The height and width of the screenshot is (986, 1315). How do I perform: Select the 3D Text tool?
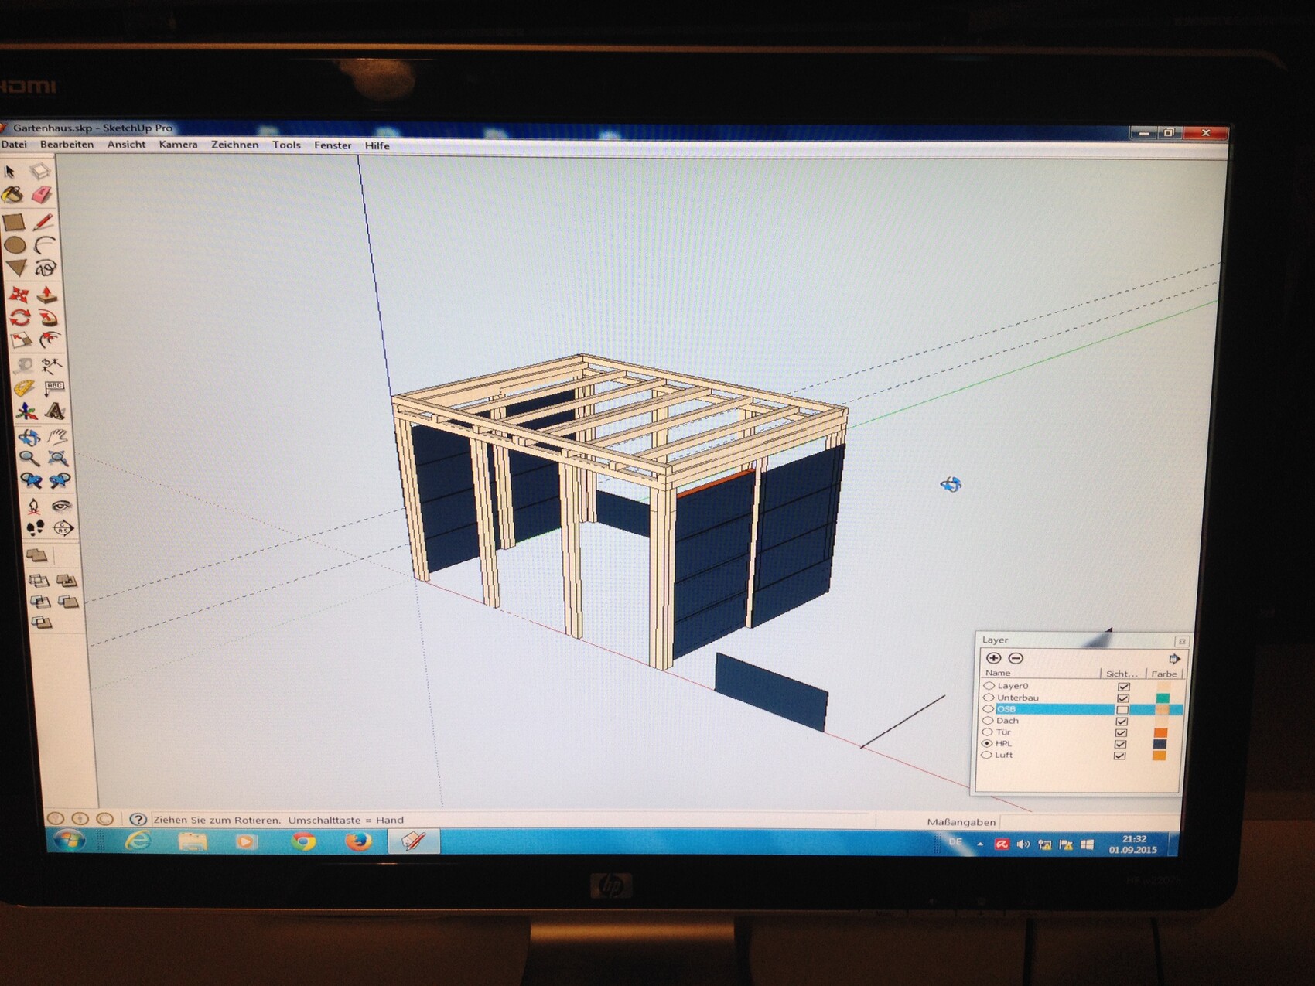pos(54,411)
